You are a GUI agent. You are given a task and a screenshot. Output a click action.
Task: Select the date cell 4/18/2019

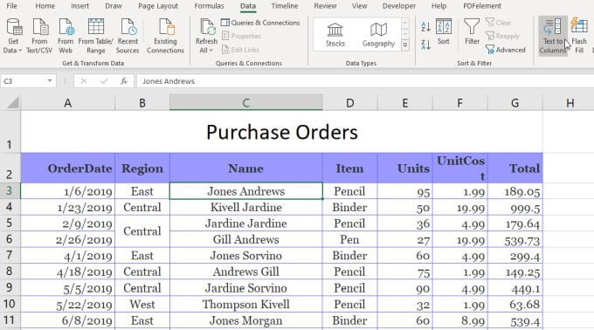tap(68, 272)
